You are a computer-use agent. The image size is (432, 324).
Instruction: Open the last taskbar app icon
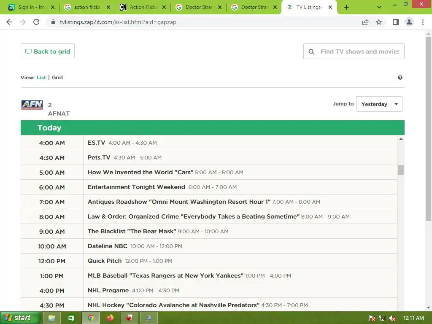coord(149,318)
